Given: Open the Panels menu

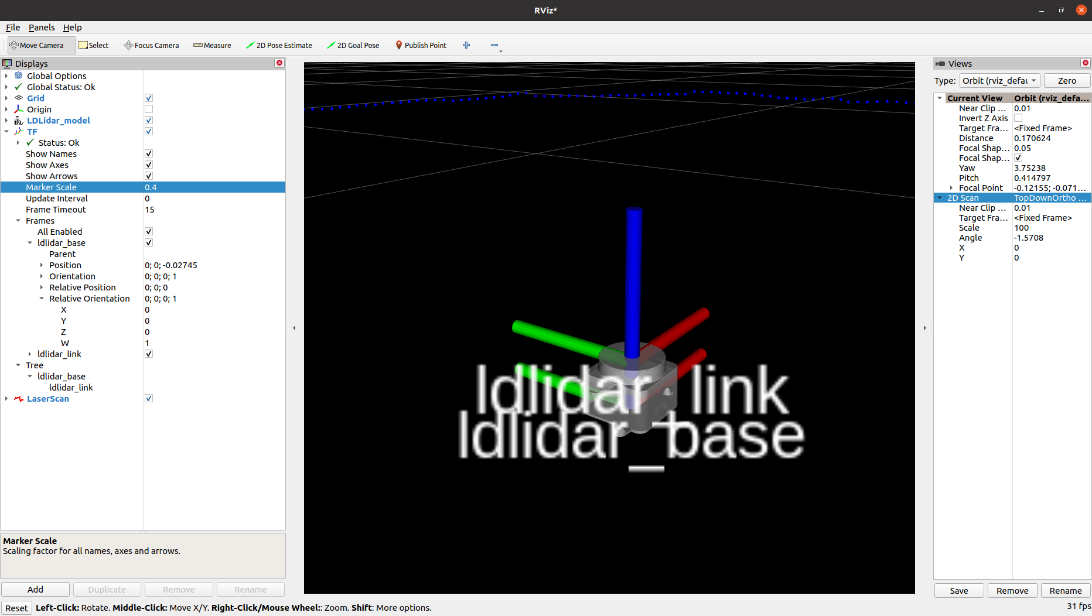Looking at the screenshot, I should [42, 28].
